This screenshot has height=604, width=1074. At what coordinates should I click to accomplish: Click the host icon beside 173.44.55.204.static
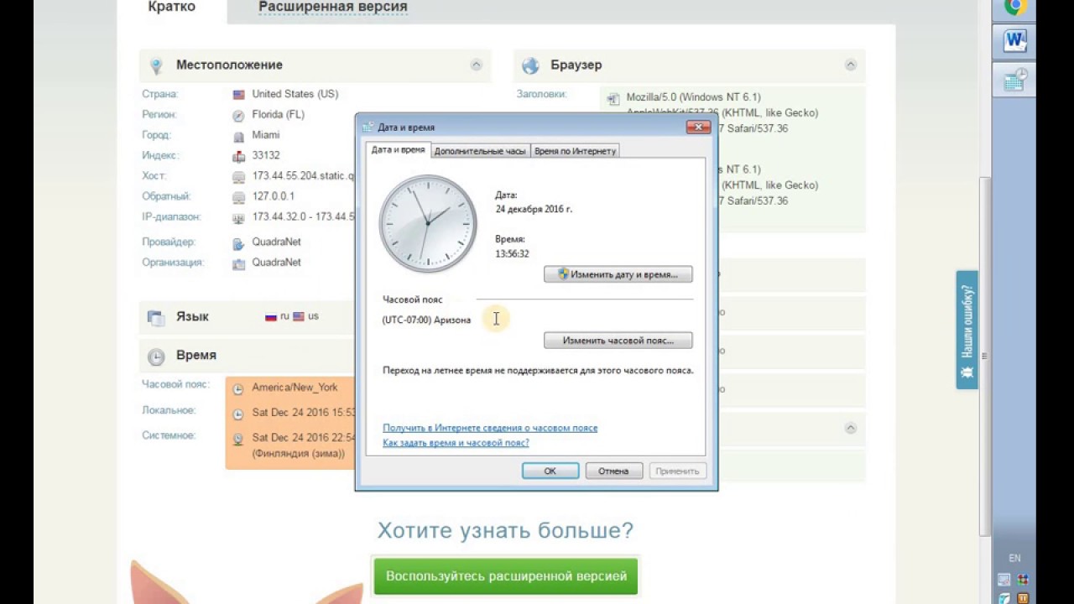click(238, 176)
